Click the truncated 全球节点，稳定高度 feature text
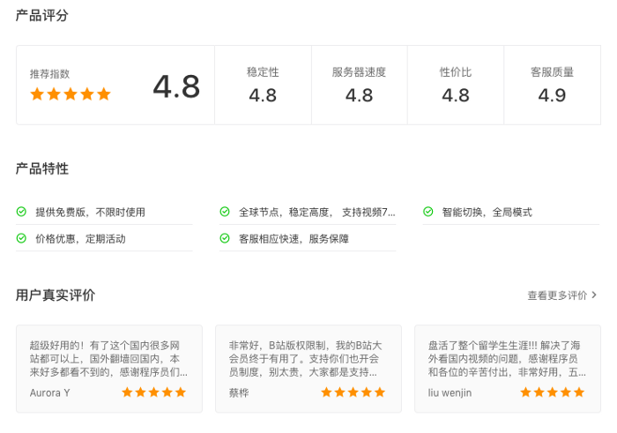Screen dimensions: 617x433 point(317,213)
